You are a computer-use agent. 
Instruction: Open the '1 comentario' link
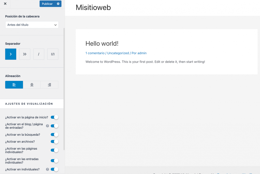[x=95, y=53]
